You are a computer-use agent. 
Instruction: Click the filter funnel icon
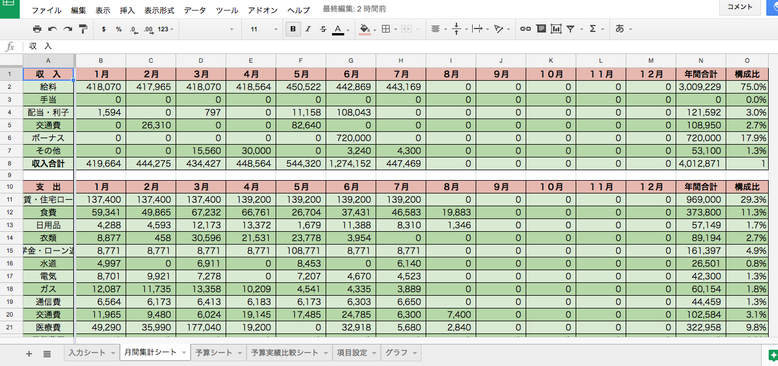(571, 29)
